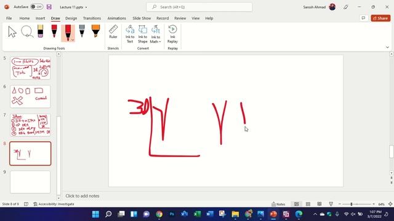The image size is (394, 221).
Task: Open Ink to Math
Action: tap(155, 34)
